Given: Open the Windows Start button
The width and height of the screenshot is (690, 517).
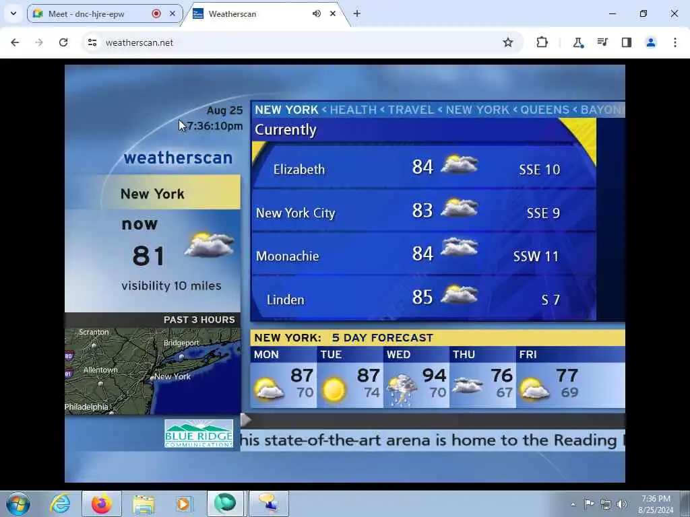Looking at the screenshot, I should click(x=18, y=504).
